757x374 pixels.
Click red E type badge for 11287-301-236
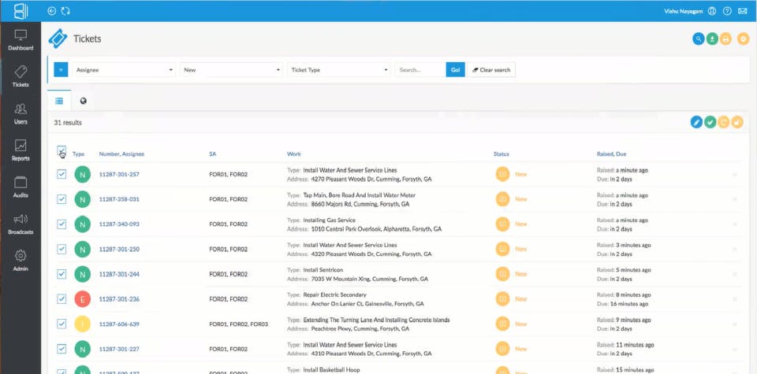tap(83, 299)
